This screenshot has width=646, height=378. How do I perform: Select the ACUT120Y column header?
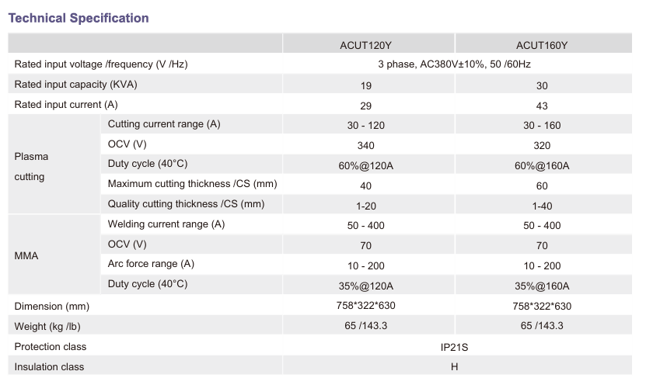[x=365, y=44]
